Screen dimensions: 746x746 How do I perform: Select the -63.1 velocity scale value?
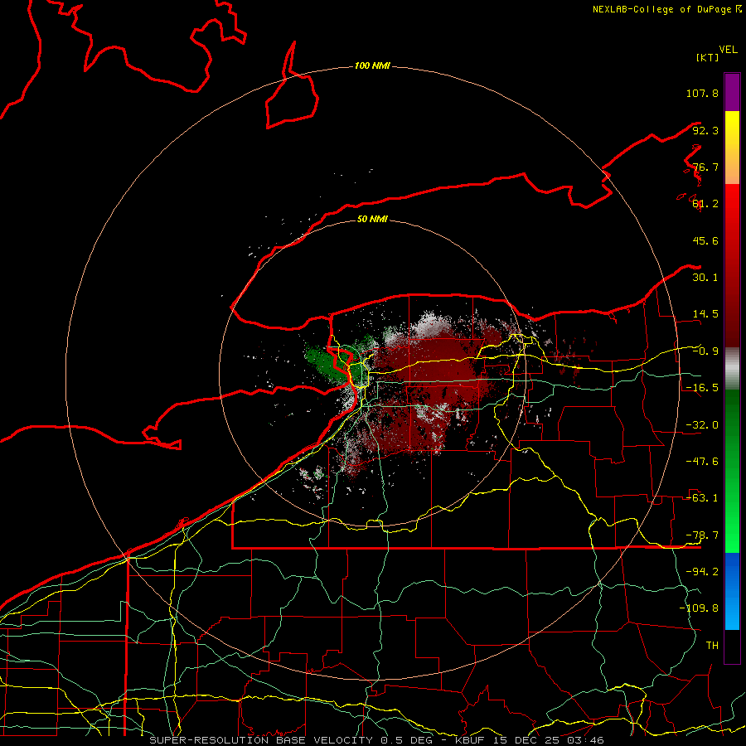point(702,498)
